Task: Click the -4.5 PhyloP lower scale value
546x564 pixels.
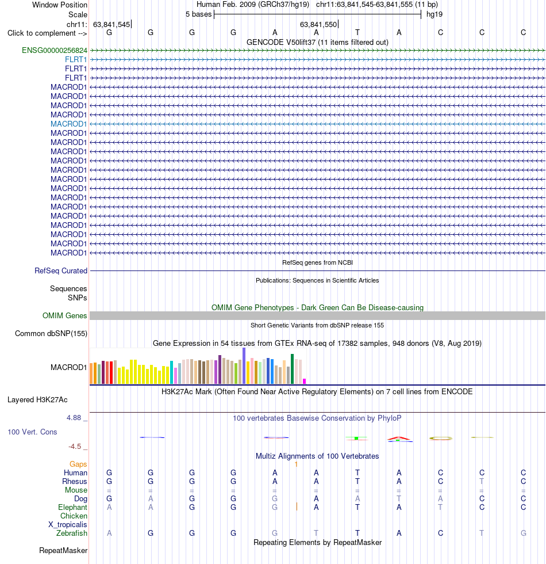Action: pos(75,447)
